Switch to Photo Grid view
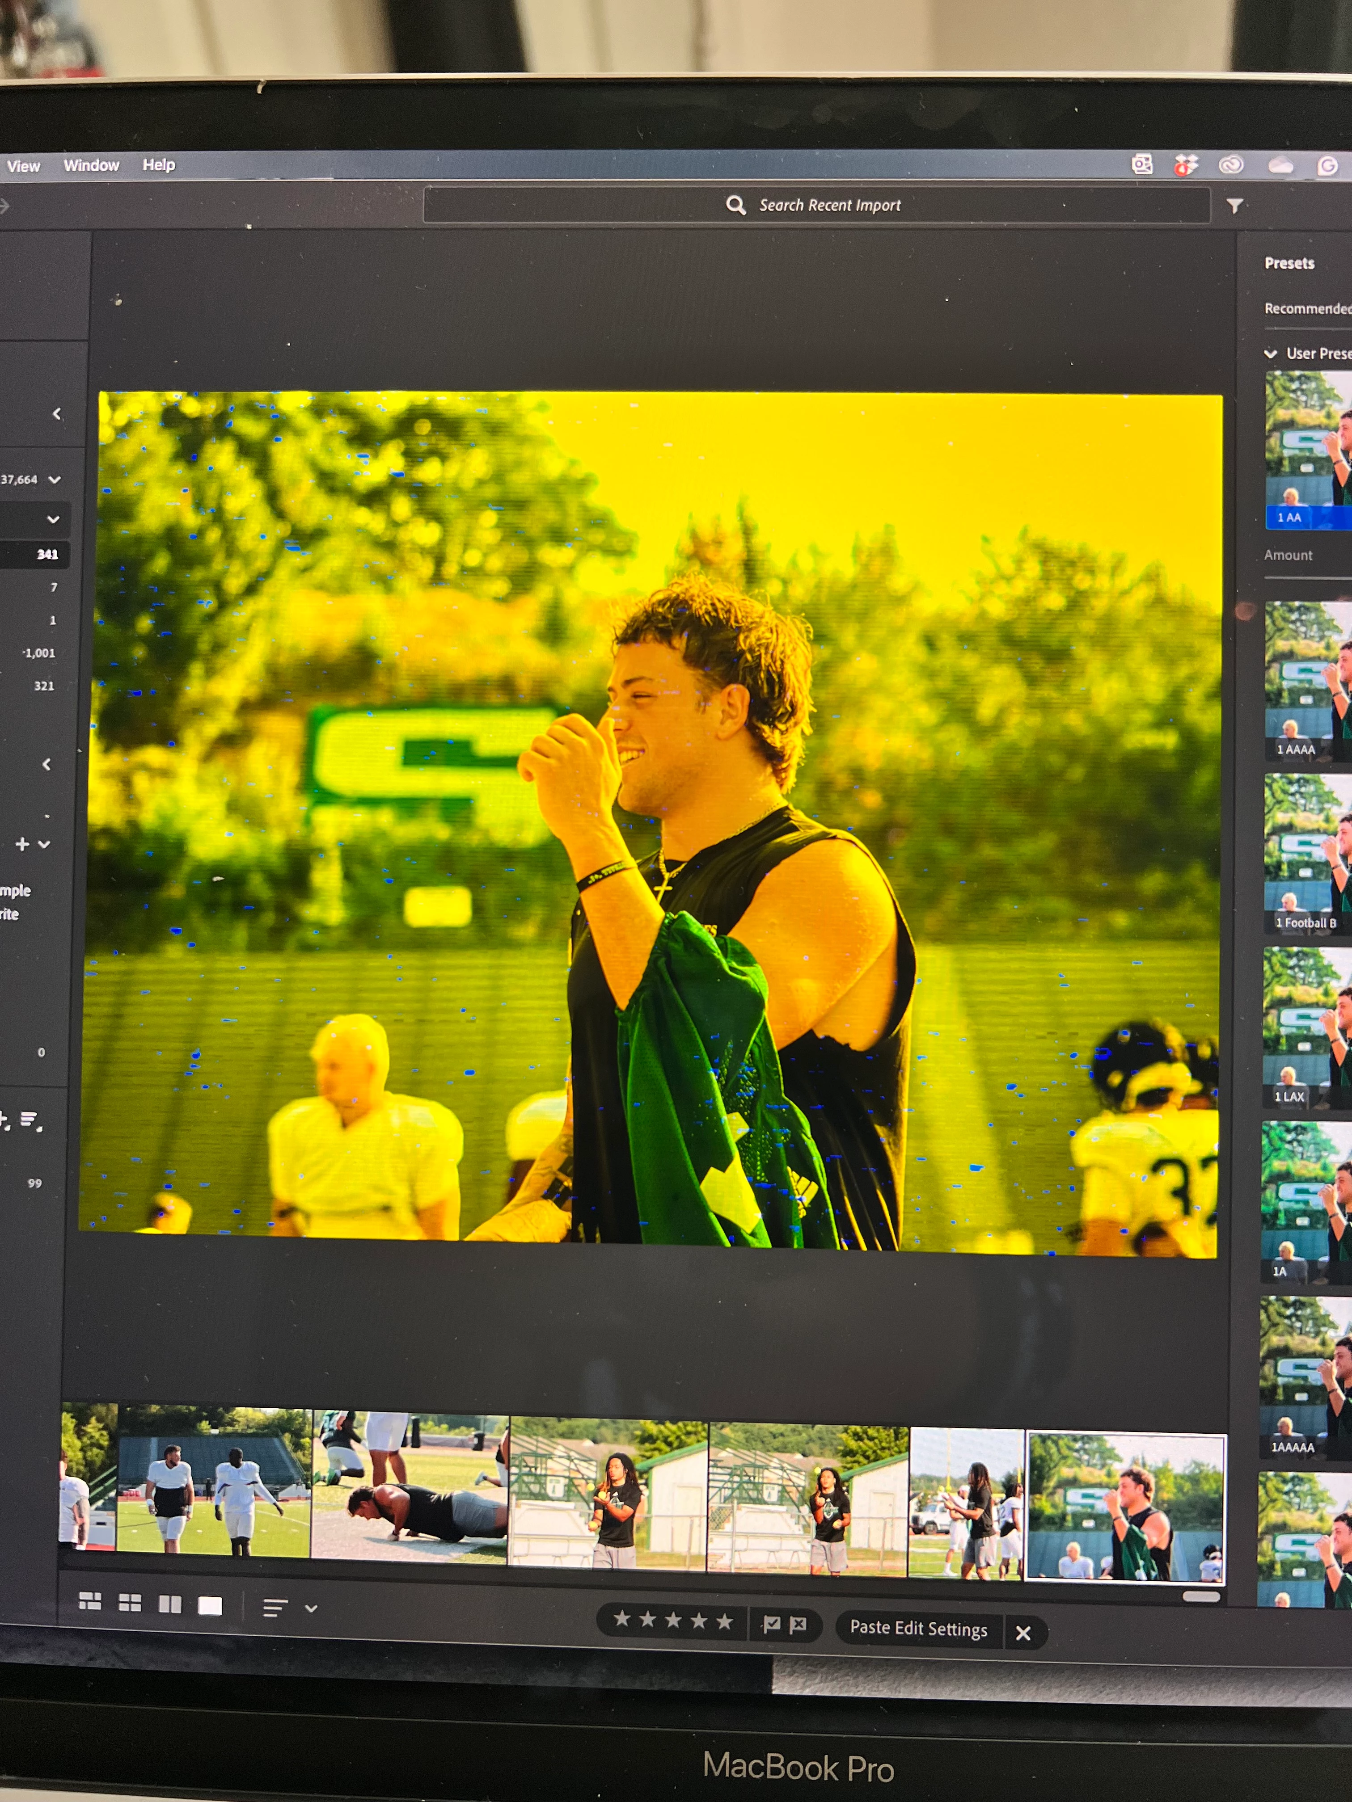Image resolution: width=1352 pixels, height=1802 pixels. point(90,1602)
